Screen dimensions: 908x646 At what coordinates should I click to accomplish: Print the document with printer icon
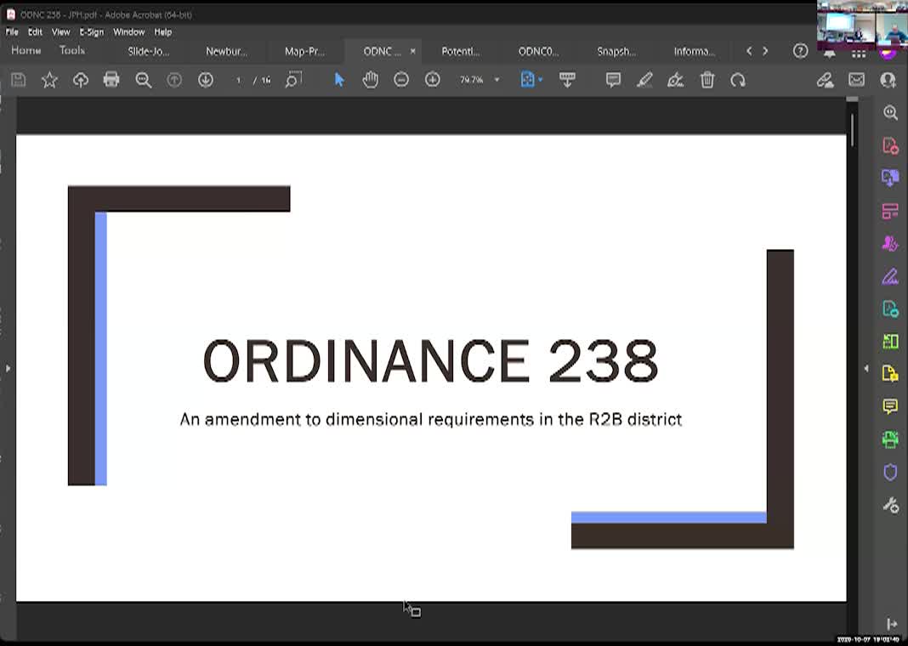(x=111, y=80)
